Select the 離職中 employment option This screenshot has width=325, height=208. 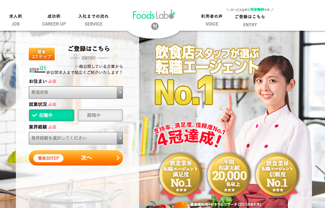coord(100,115)
